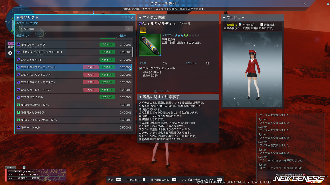Click the mouse icon in the preview hint
Image resolution: width=330 pixels, height=185 pixels.
pyautogui.click(x=240, y=25)
